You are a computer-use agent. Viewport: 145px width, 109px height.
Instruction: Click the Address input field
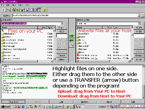click(75, 15)
